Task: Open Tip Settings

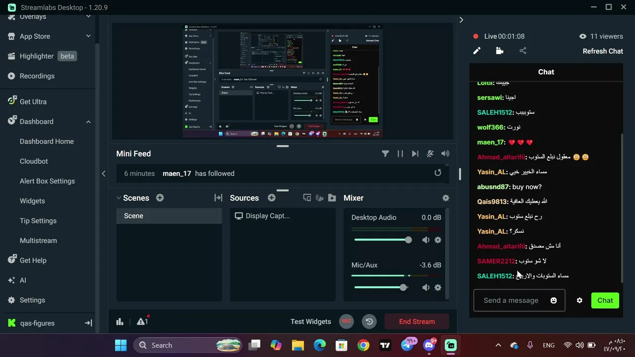Action: [38, 221]
